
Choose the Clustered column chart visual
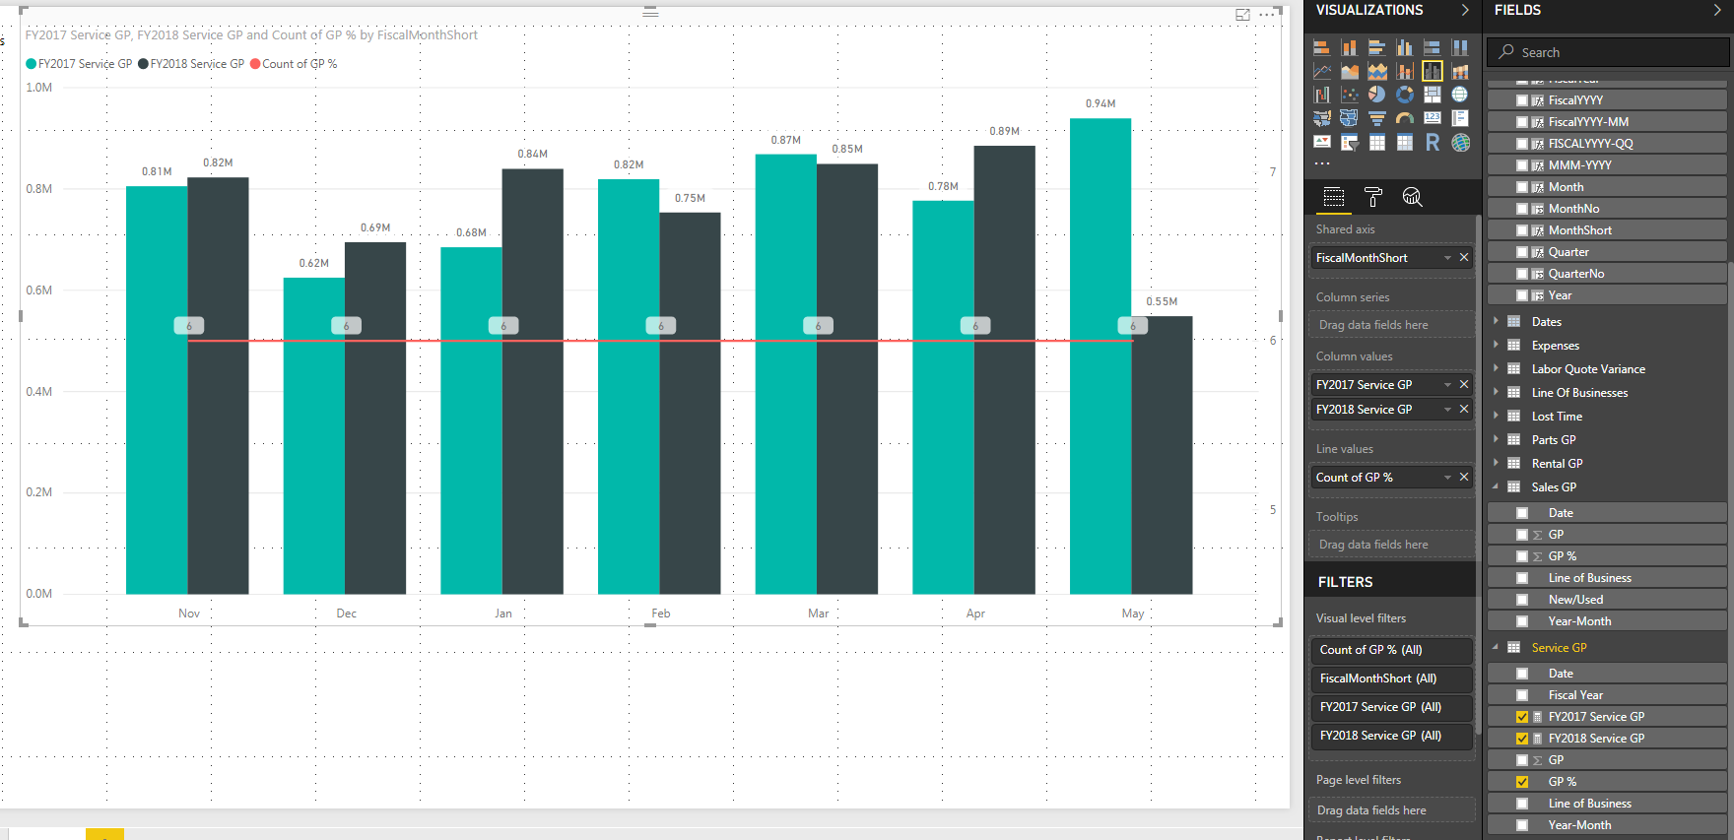coord(1405,47)
